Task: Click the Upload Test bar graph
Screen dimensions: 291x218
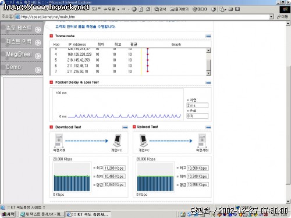Action: pyautogui.click(x=155, y=177)
